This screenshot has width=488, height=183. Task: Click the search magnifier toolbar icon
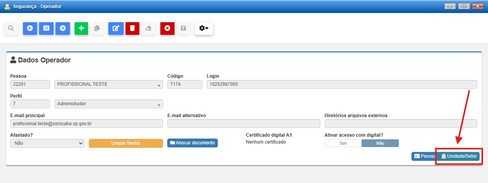pyautogui.click(x=11, y=28)
